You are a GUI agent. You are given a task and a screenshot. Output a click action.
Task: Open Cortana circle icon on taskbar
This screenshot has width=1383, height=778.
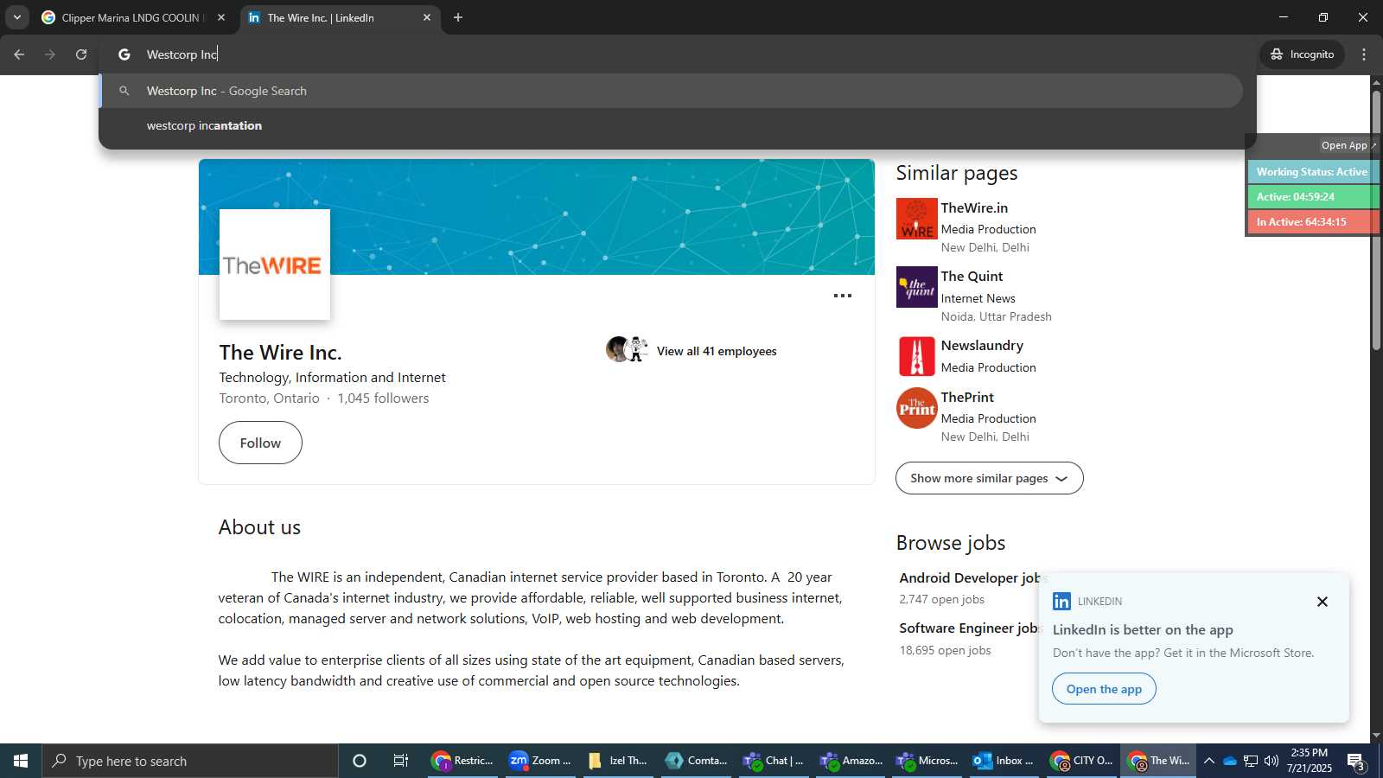click(360, 761)
